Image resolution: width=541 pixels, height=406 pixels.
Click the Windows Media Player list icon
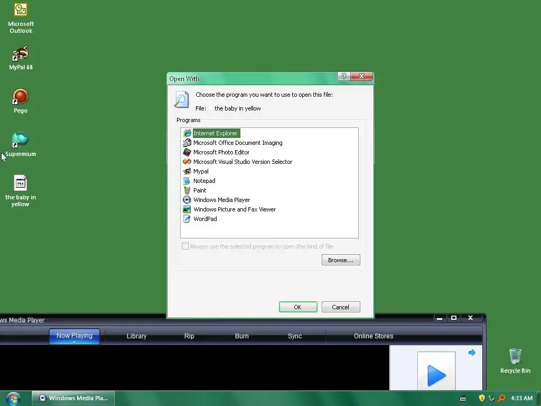pos(187,199)
